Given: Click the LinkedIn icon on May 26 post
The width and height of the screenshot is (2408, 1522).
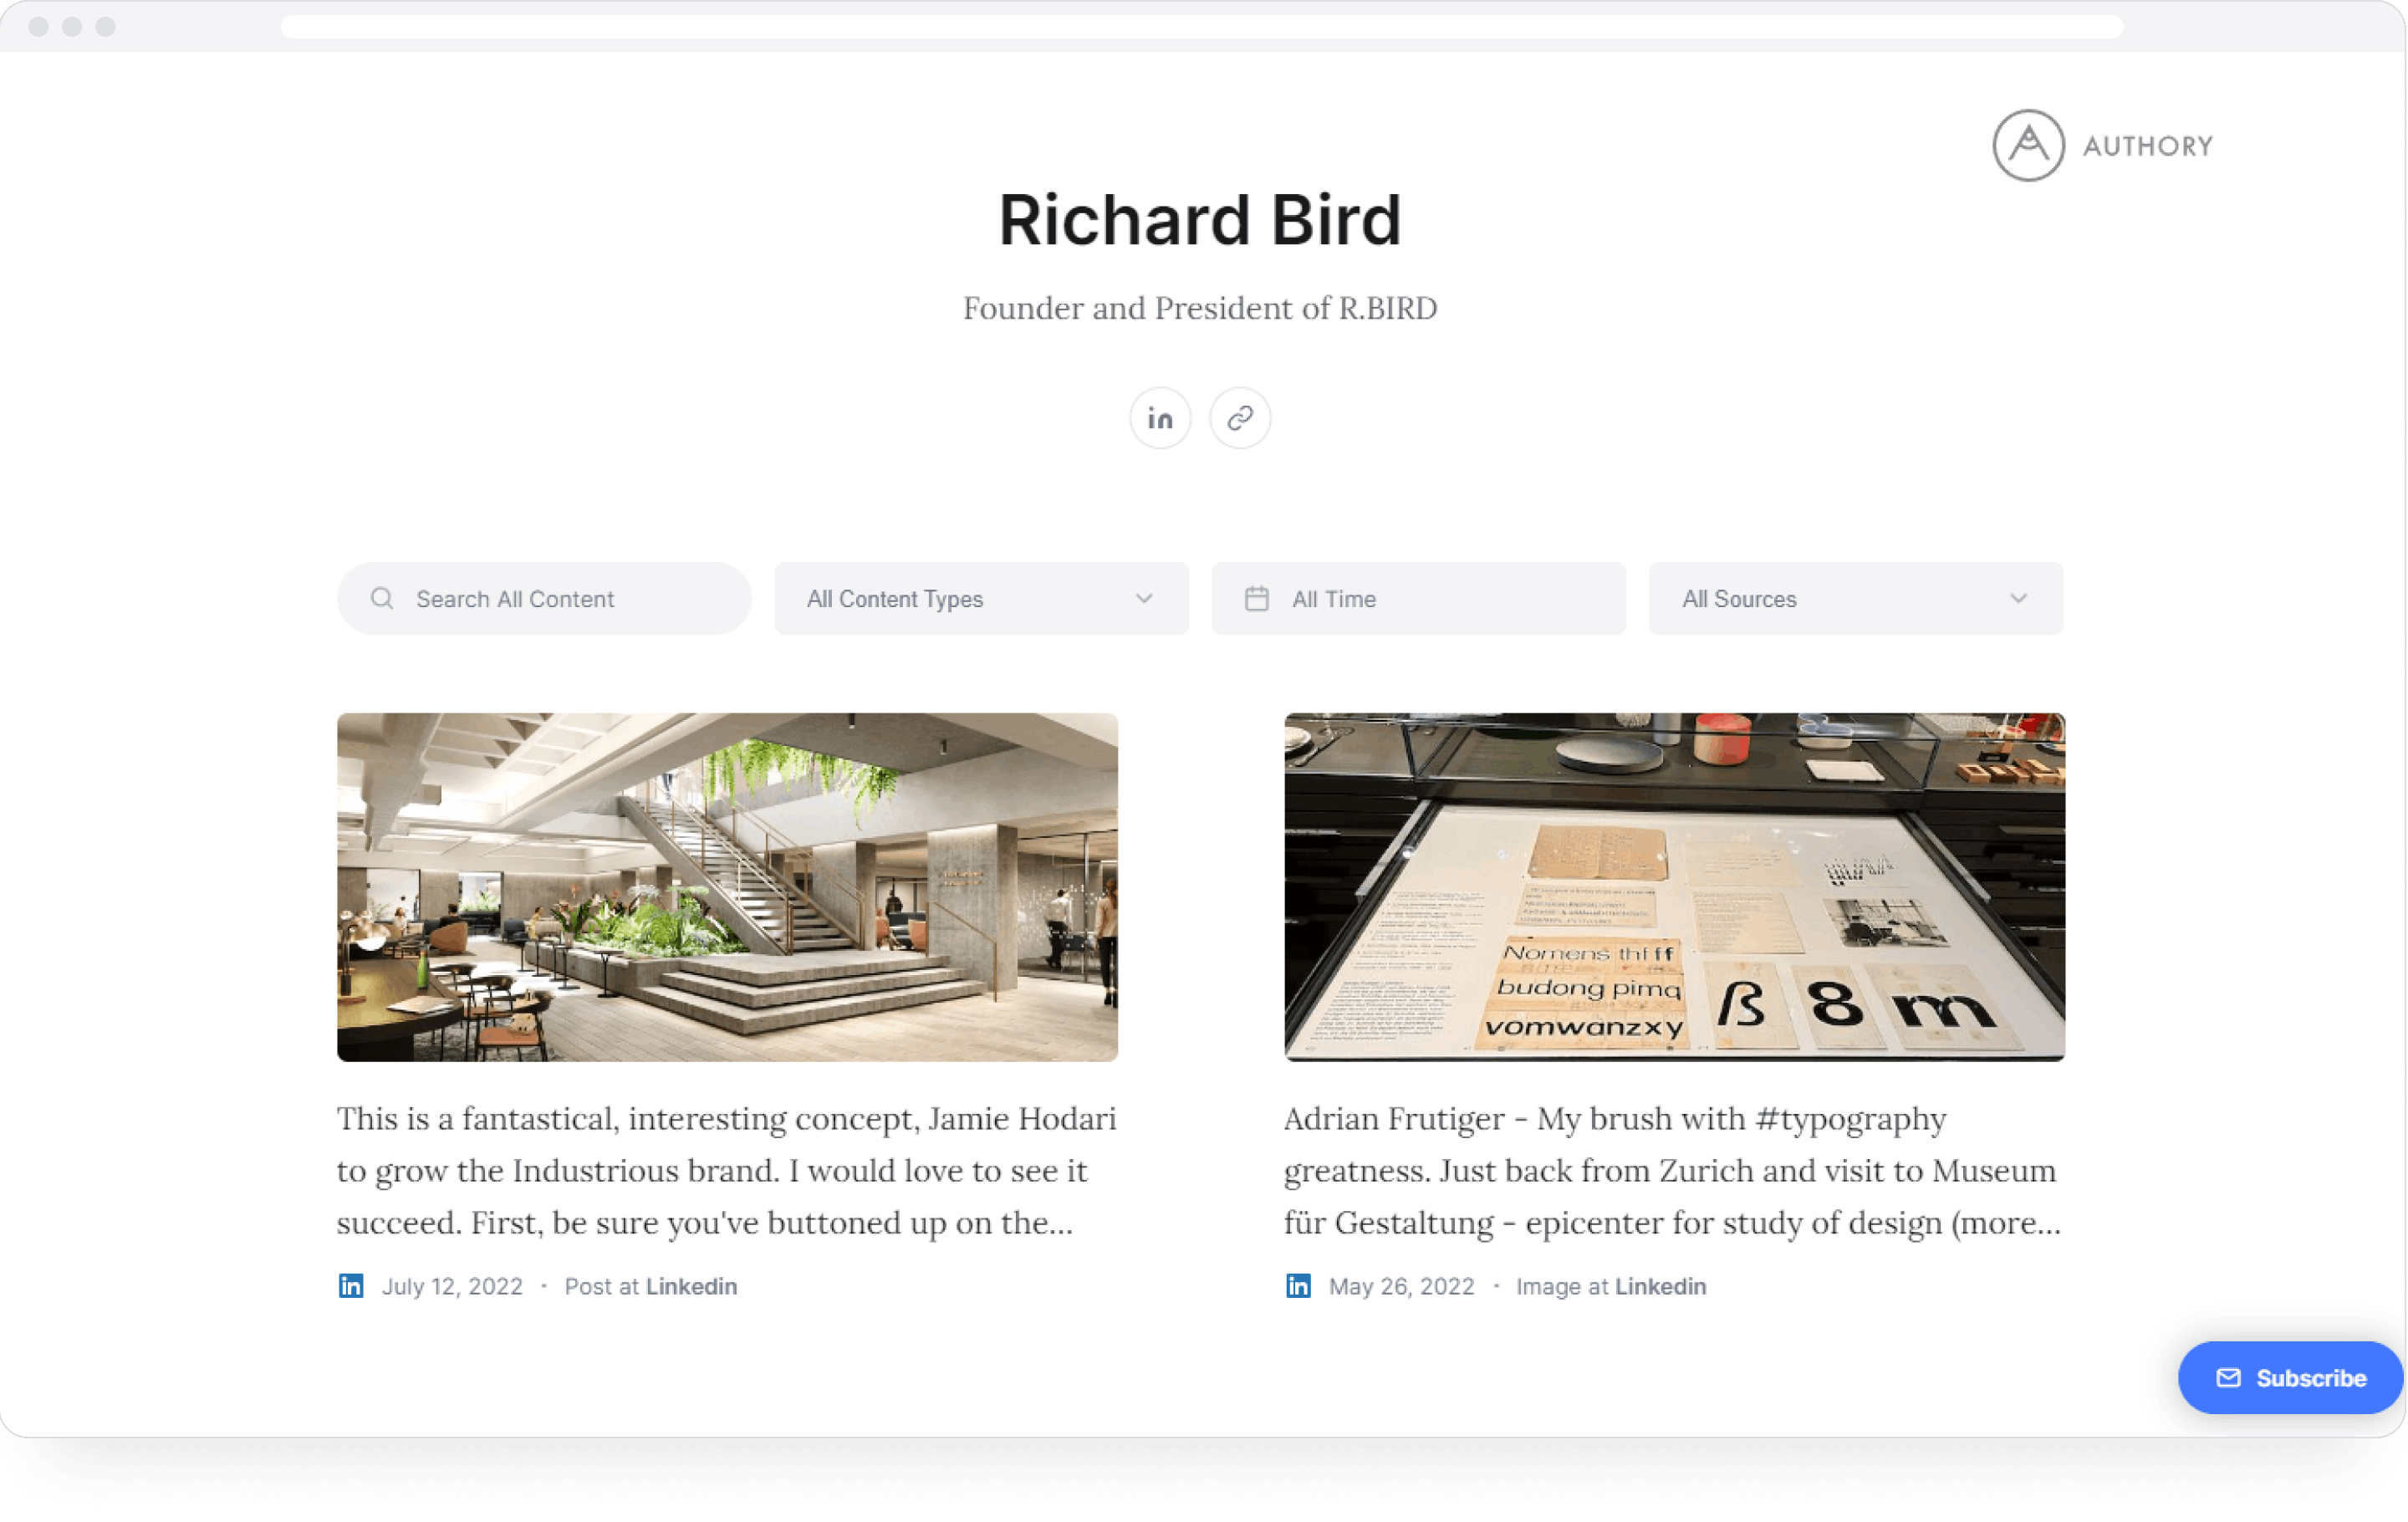Looking at the screenshot, I should coord(1295,1285).
